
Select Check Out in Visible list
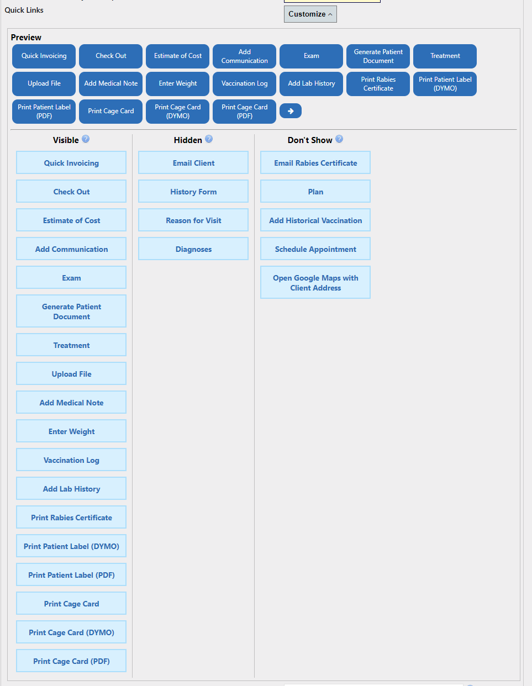click(71, 192)
